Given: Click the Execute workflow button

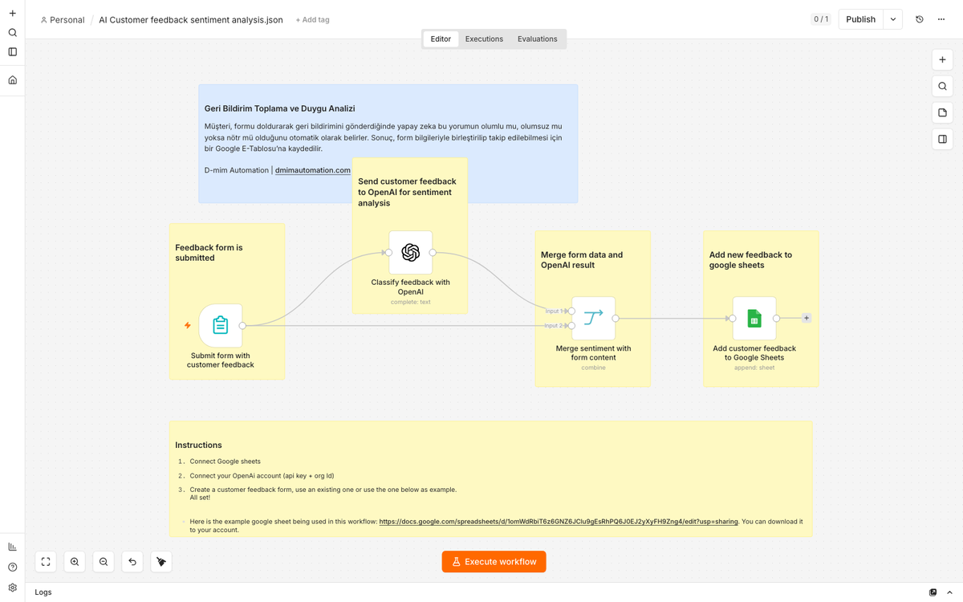Looking at the screenshot, I should [x=494, y=562].
